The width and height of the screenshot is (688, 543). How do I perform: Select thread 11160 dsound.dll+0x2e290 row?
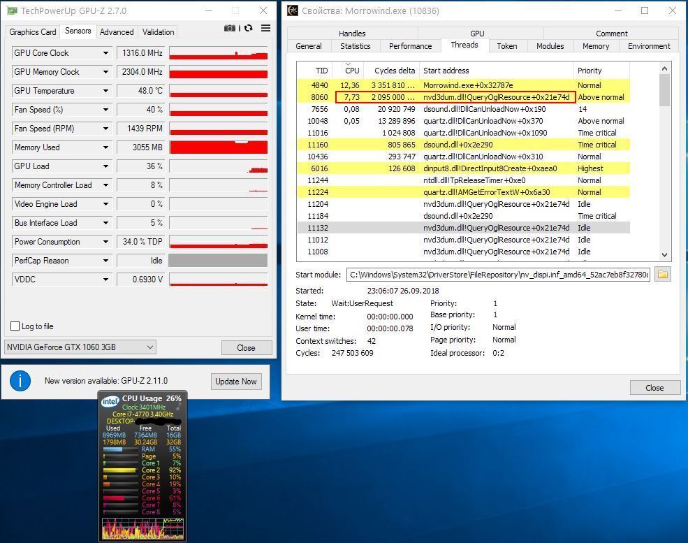point(463,145)
